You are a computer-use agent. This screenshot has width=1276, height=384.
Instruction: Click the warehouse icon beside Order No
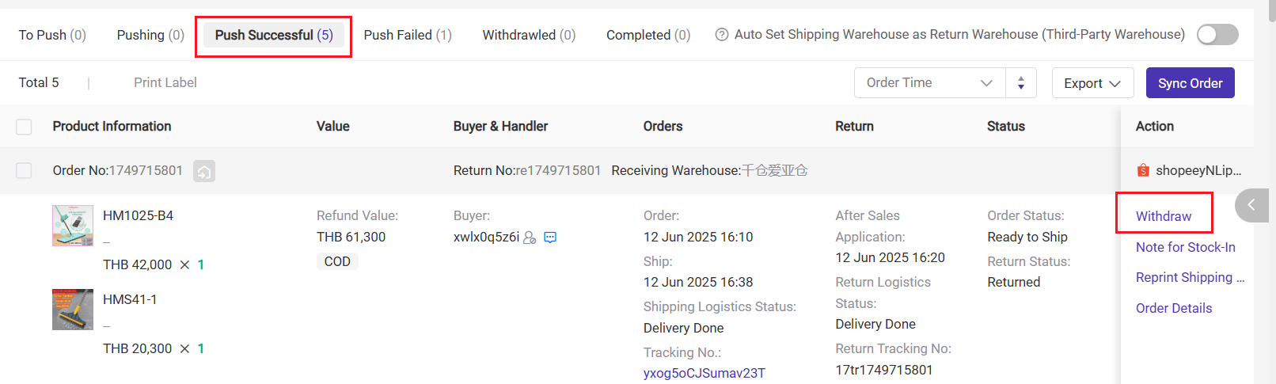point(204,171)
